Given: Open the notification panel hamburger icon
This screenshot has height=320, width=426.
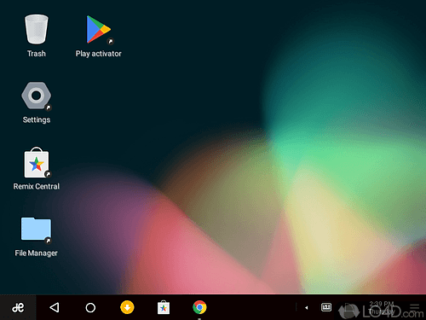Looking at the screenshot, I should click(x=414, y=306).
